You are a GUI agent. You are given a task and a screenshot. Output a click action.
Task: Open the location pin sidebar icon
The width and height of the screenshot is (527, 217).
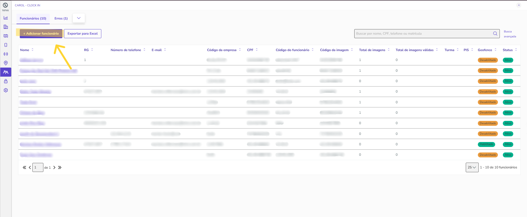click(5, 63)
